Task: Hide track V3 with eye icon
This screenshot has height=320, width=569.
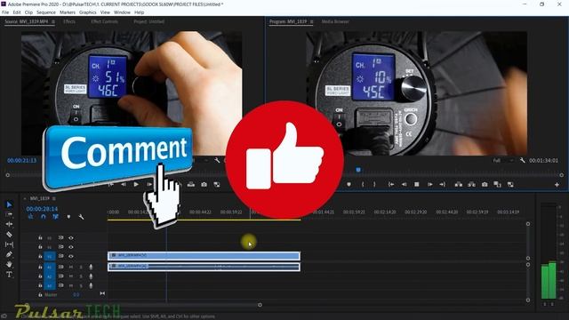Action: point(71,238)
